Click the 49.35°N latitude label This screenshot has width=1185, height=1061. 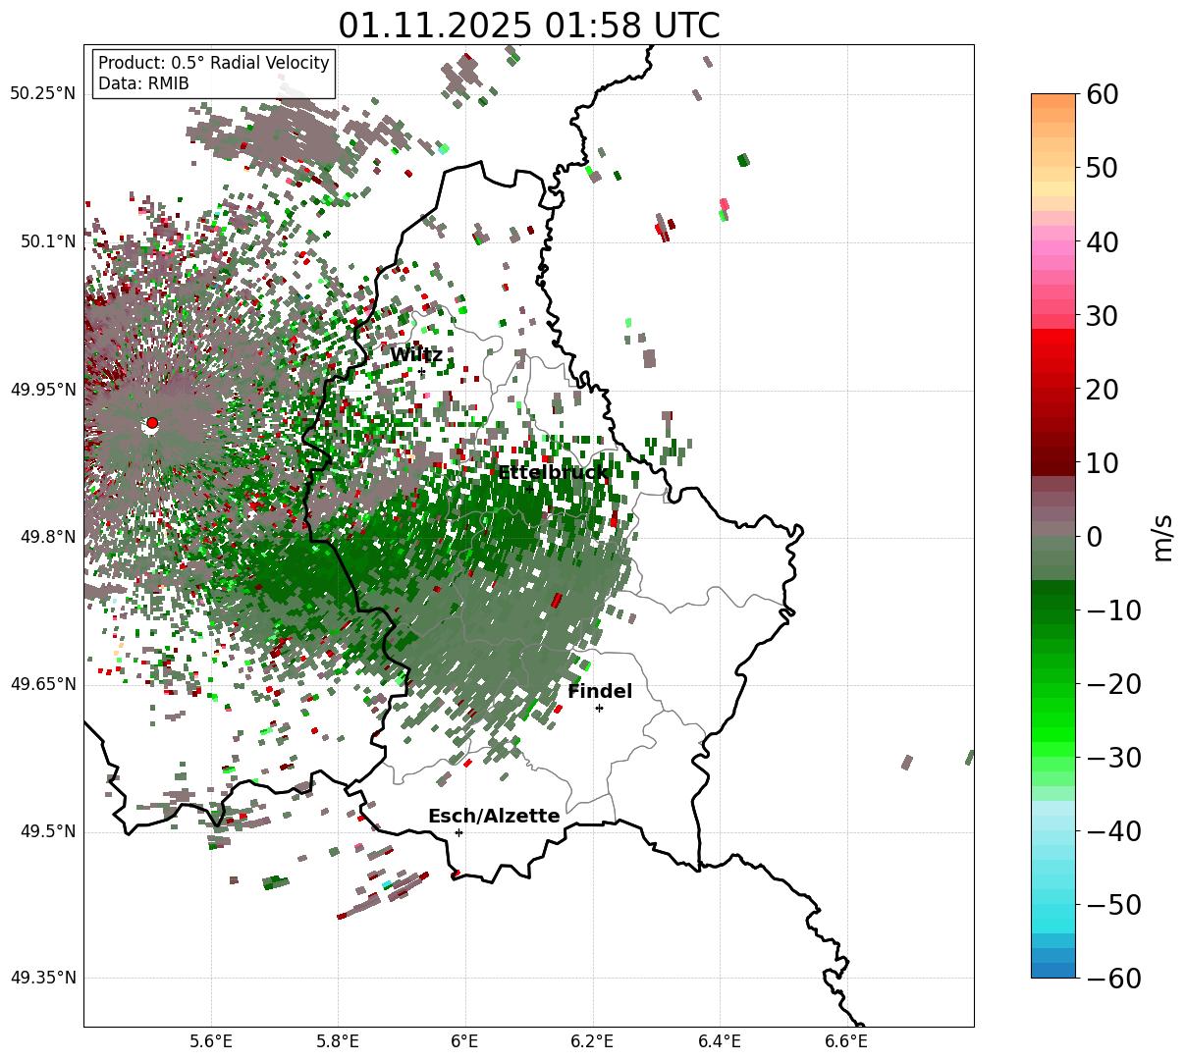[42, 978]
